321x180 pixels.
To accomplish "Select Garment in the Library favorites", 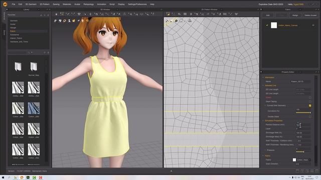I will [14, 21].
